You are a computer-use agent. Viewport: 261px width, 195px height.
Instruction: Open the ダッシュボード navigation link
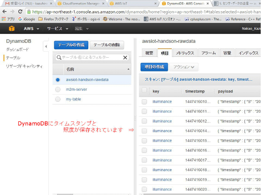(17, 49)
